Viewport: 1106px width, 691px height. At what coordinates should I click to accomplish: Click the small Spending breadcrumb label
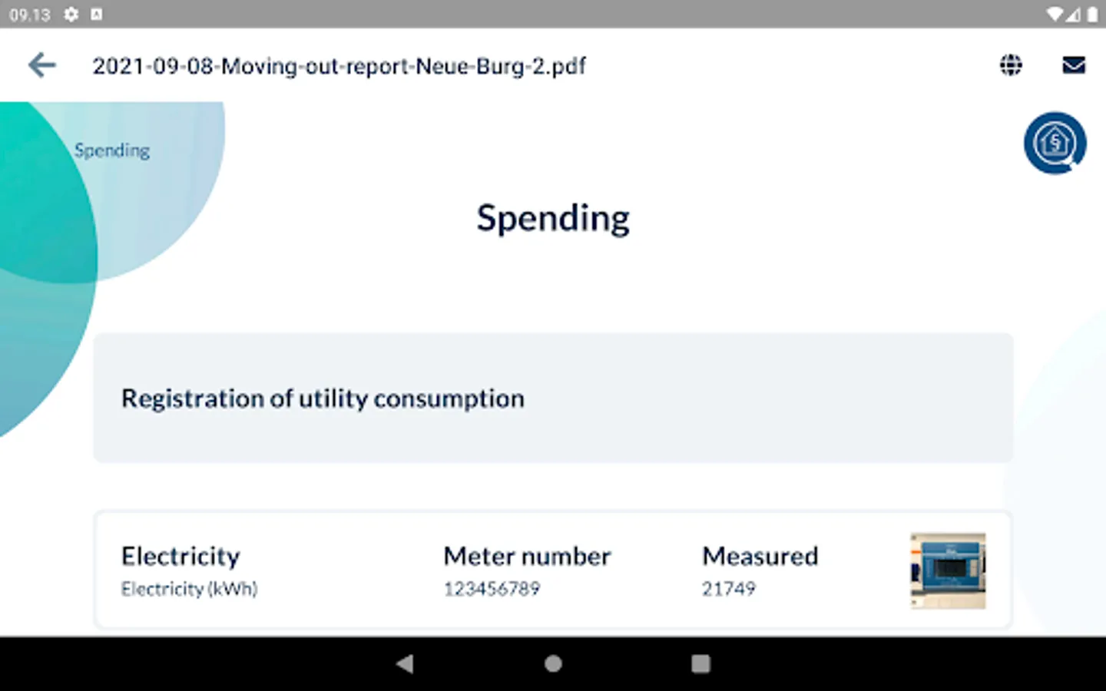pyautogui.click(x=112, y=150)
